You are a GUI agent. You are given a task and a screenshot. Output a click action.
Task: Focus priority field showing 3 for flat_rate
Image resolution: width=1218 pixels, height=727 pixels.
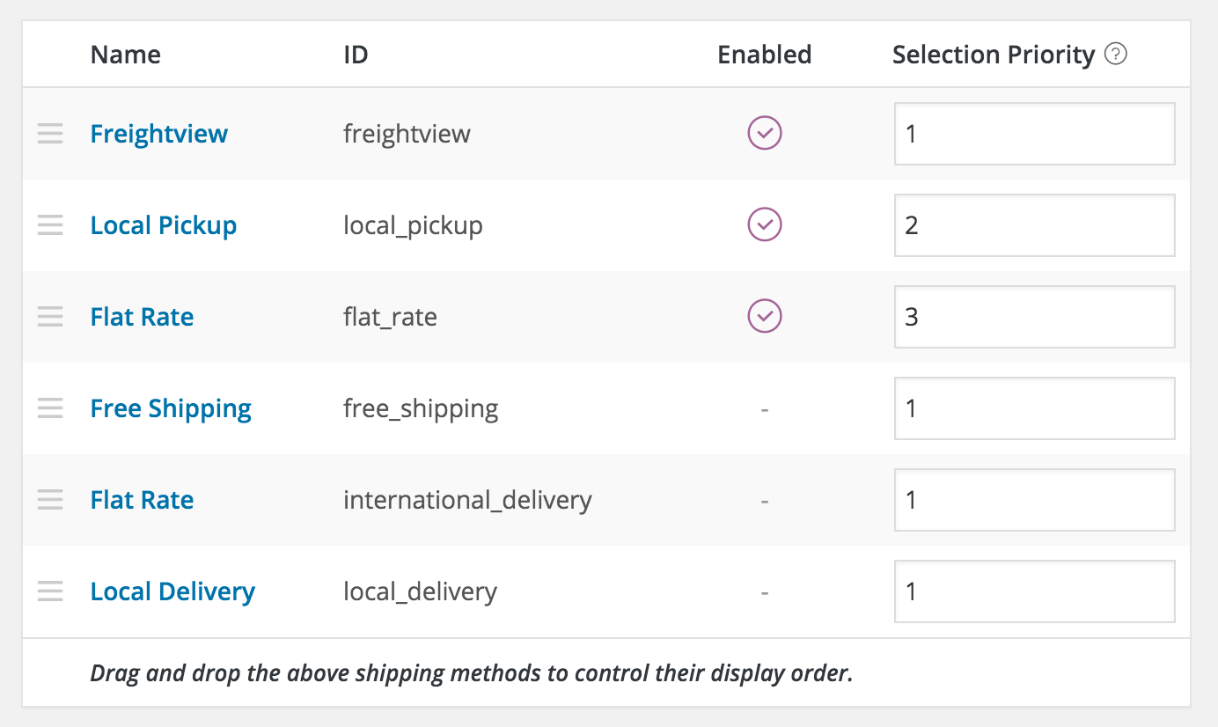pyautogui.click(x=1035, y=317)
